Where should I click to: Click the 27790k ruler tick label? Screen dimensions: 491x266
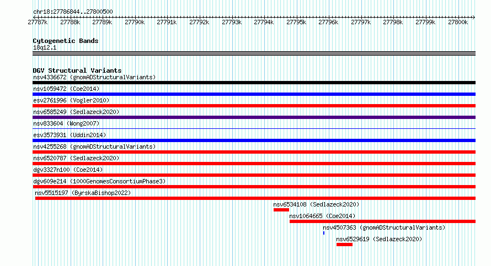135,22
